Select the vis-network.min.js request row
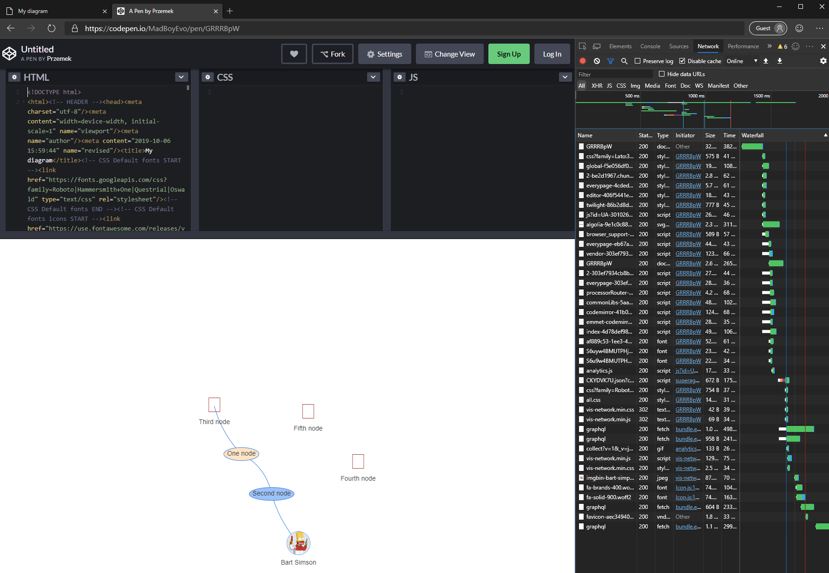Screen dimensions: 829x573 610,419
